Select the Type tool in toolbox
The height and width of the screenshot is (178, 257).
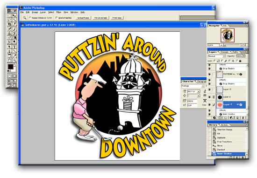point(14,47)
